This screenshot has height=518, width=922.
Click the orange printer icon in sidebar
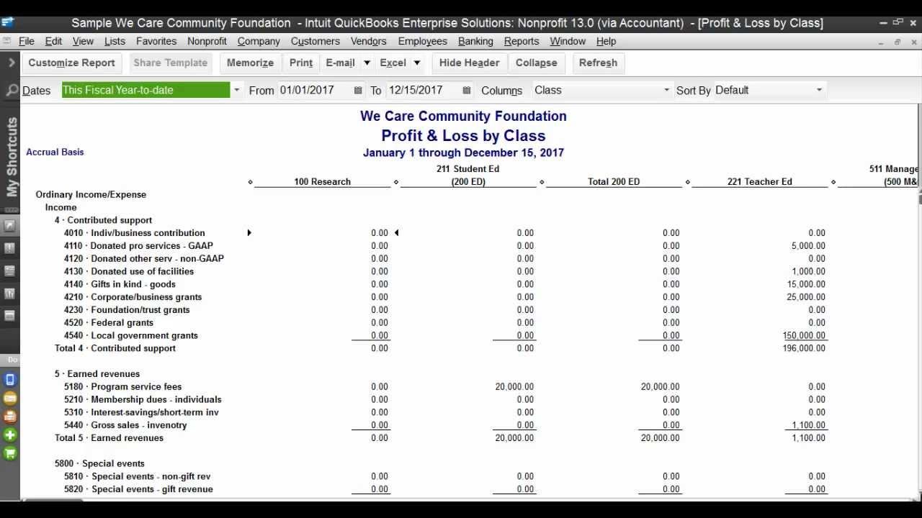(10, 417)
